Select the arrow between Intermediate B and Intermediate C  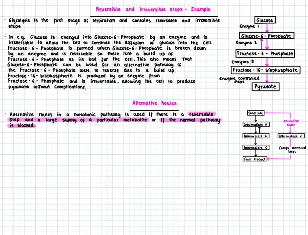pyautogui.click(x=255, y=142)
